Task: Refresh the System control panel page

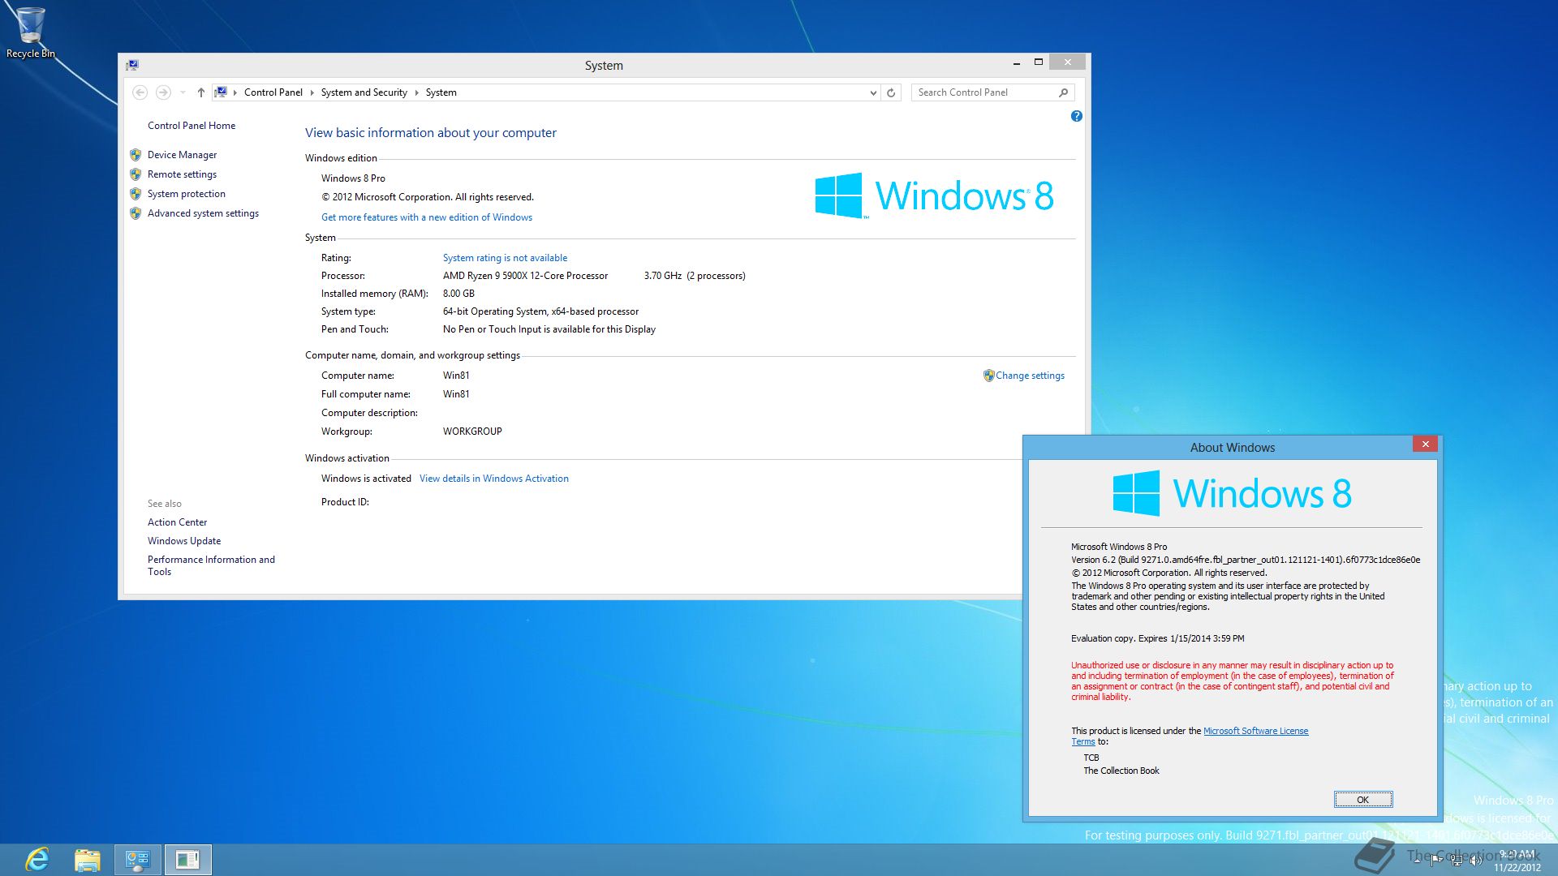Action: (891, 92)
